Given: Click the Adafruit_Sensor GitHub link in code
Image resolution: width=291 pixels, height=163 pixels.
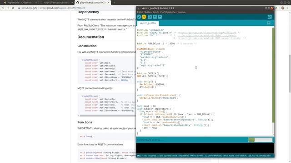Looking at the screenshot, I should [x=207, y=35].
